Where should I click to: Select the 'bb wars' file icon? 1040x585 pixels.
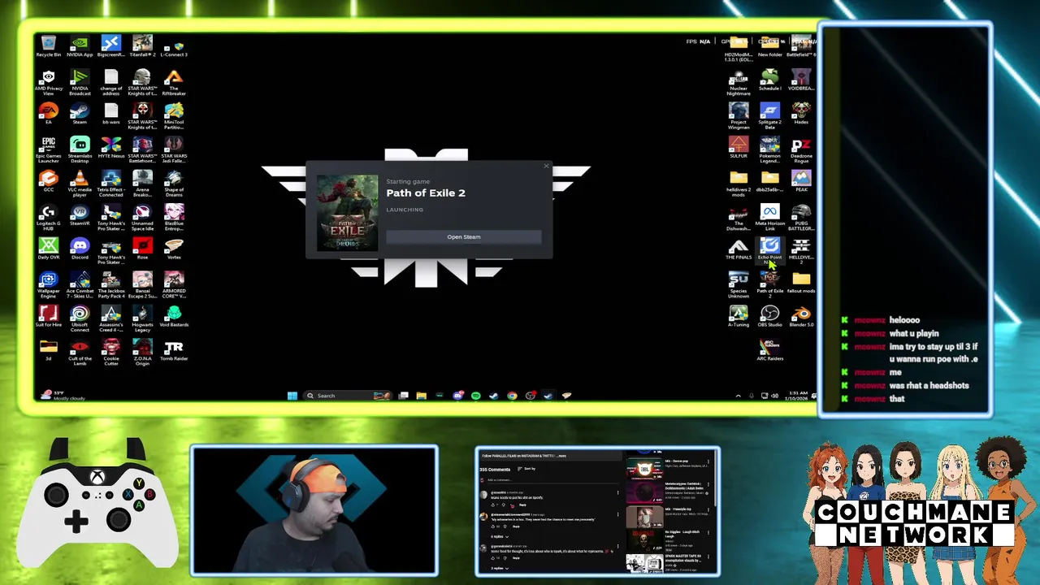pos(111,114)
